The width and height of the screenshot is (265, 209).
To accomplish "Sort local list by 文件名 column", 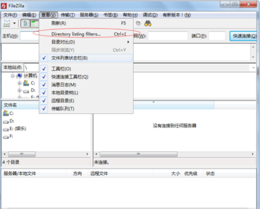I will 20,105.
